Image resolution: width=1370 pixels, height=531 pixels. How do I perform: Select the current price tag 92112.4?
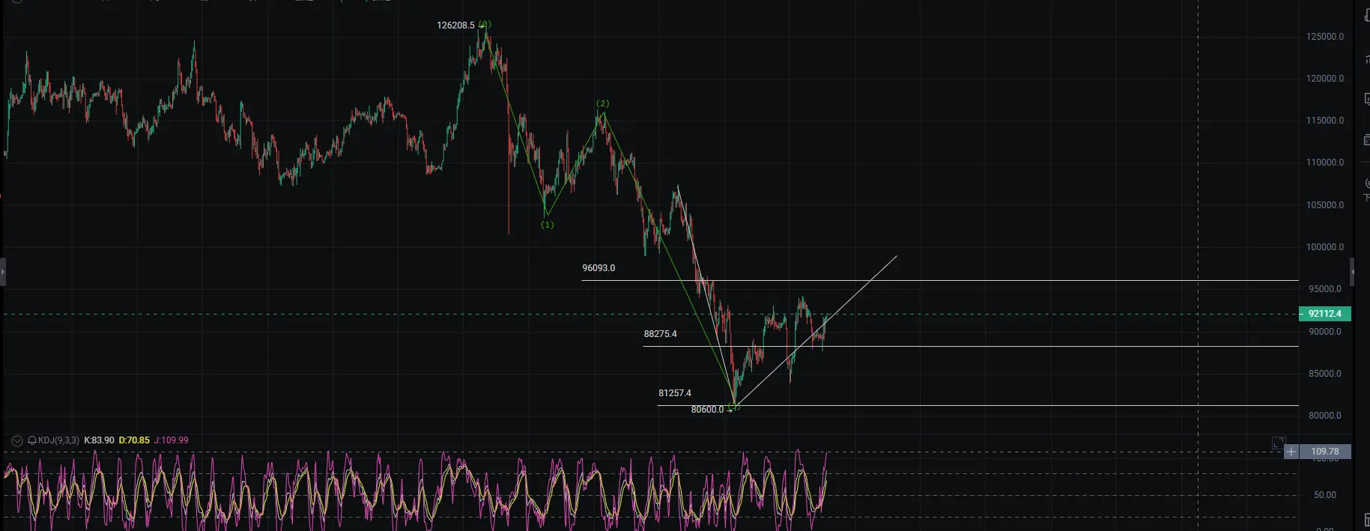[x=1324, y=314]
